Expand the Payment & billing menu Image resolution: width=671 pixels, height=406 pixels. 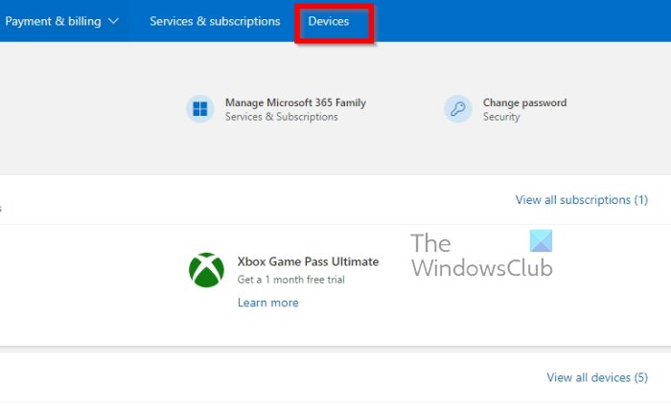(61, 21)
